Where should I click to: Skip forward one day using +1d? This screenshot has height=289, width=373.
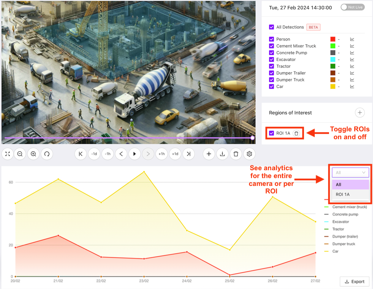pos(175,154)
